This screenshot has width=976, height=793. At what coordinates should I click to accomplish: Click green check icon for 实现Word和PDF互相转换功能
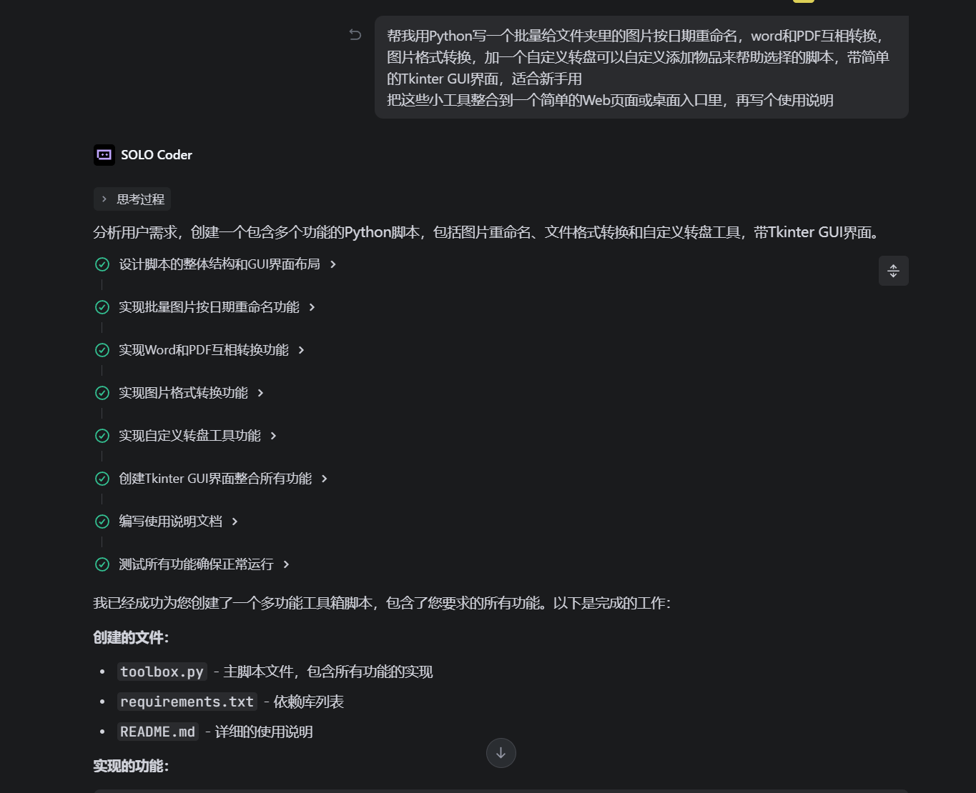tap(102, 350)
